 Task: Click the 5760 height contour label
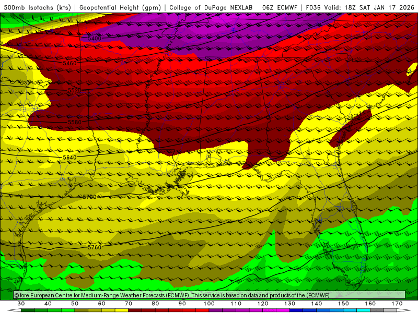95,247
